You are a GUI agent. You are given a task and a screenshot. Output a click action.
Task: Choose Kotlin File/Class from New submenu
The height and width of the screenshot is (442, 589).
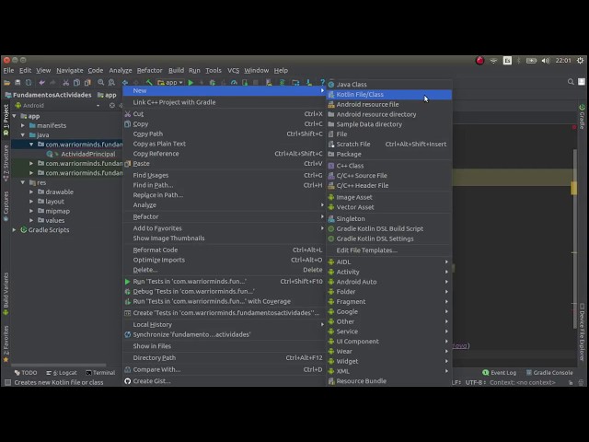pyautogui.click(x=389, y=94)
